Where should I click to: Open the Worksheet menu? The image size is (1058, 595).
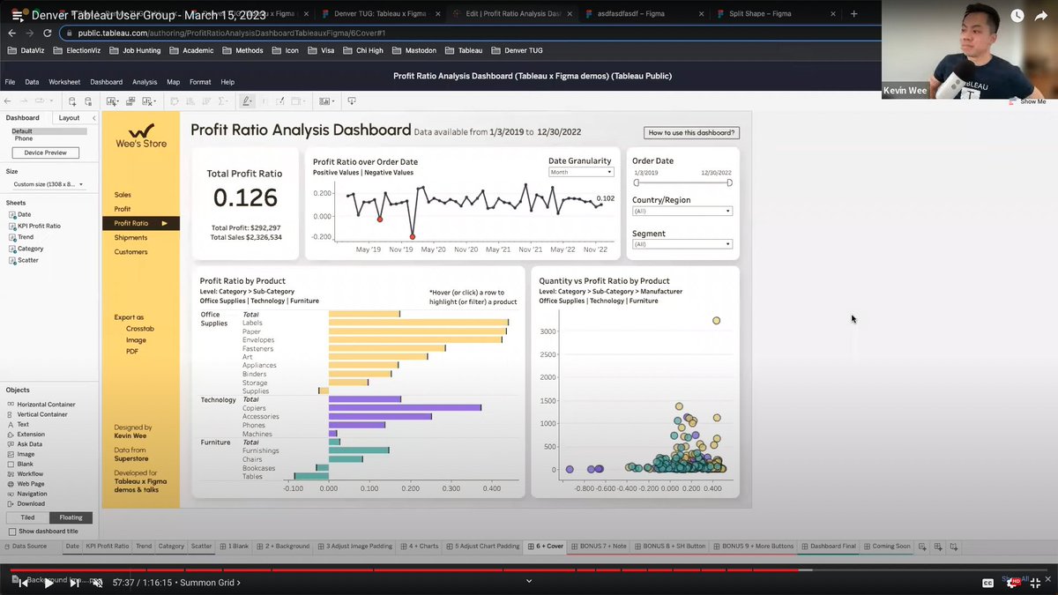[64, 82]
